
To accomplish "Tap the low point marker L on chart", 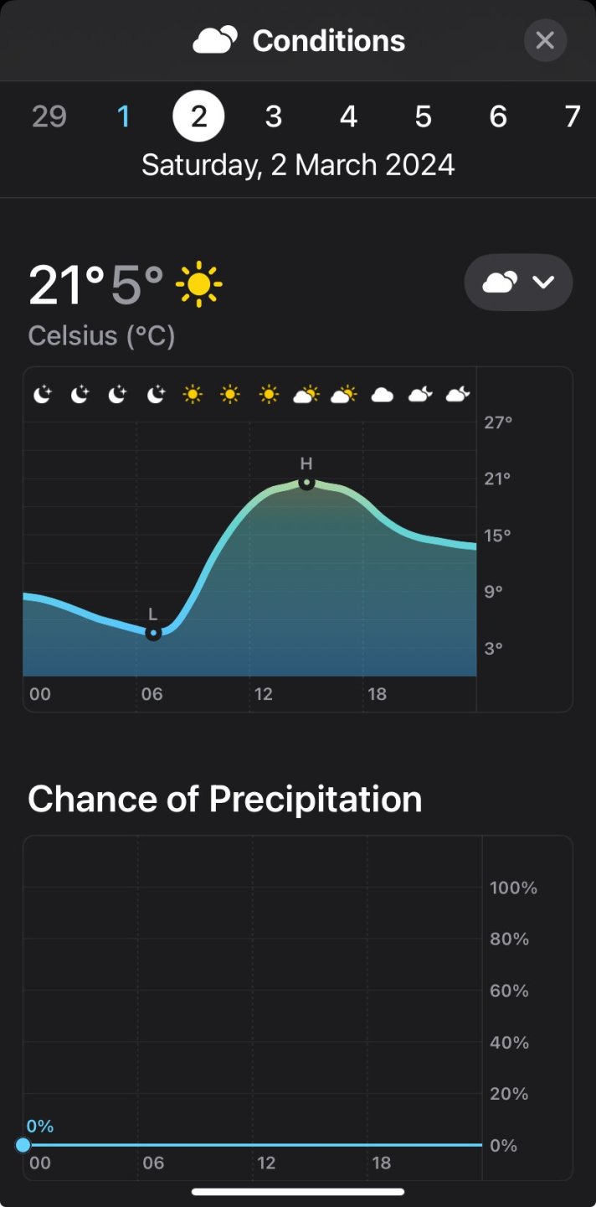I will 153,633.
